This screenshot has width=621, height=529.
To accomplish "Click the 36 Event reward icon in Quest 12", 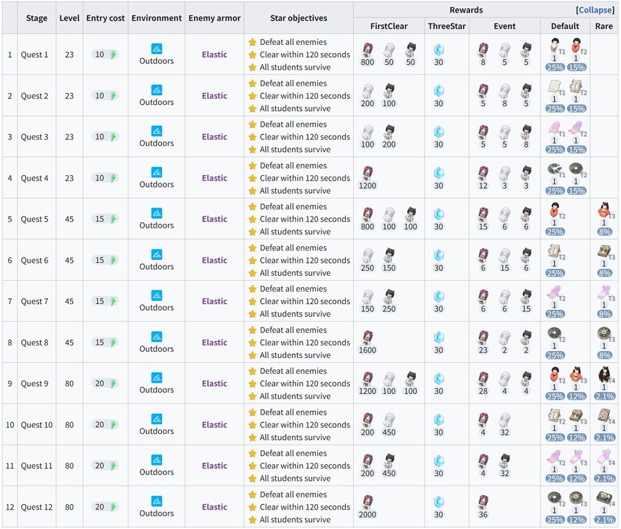I will click(483, 502).
